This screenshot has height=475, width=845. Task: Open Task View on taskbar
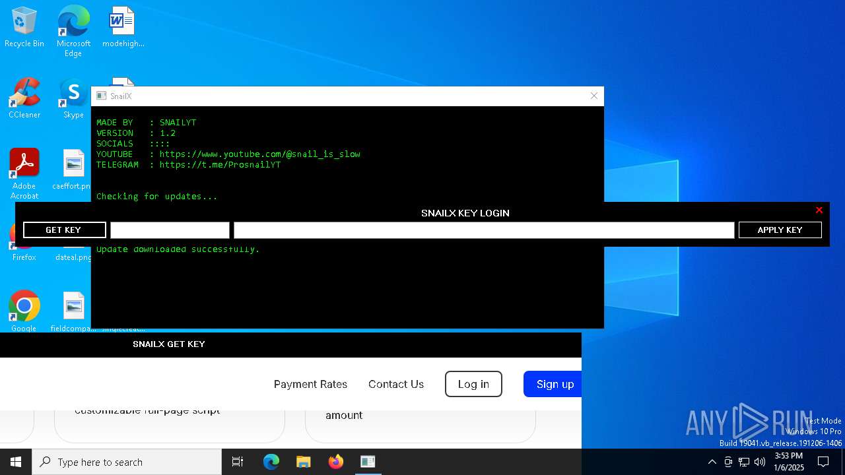[x=238, y=462]
